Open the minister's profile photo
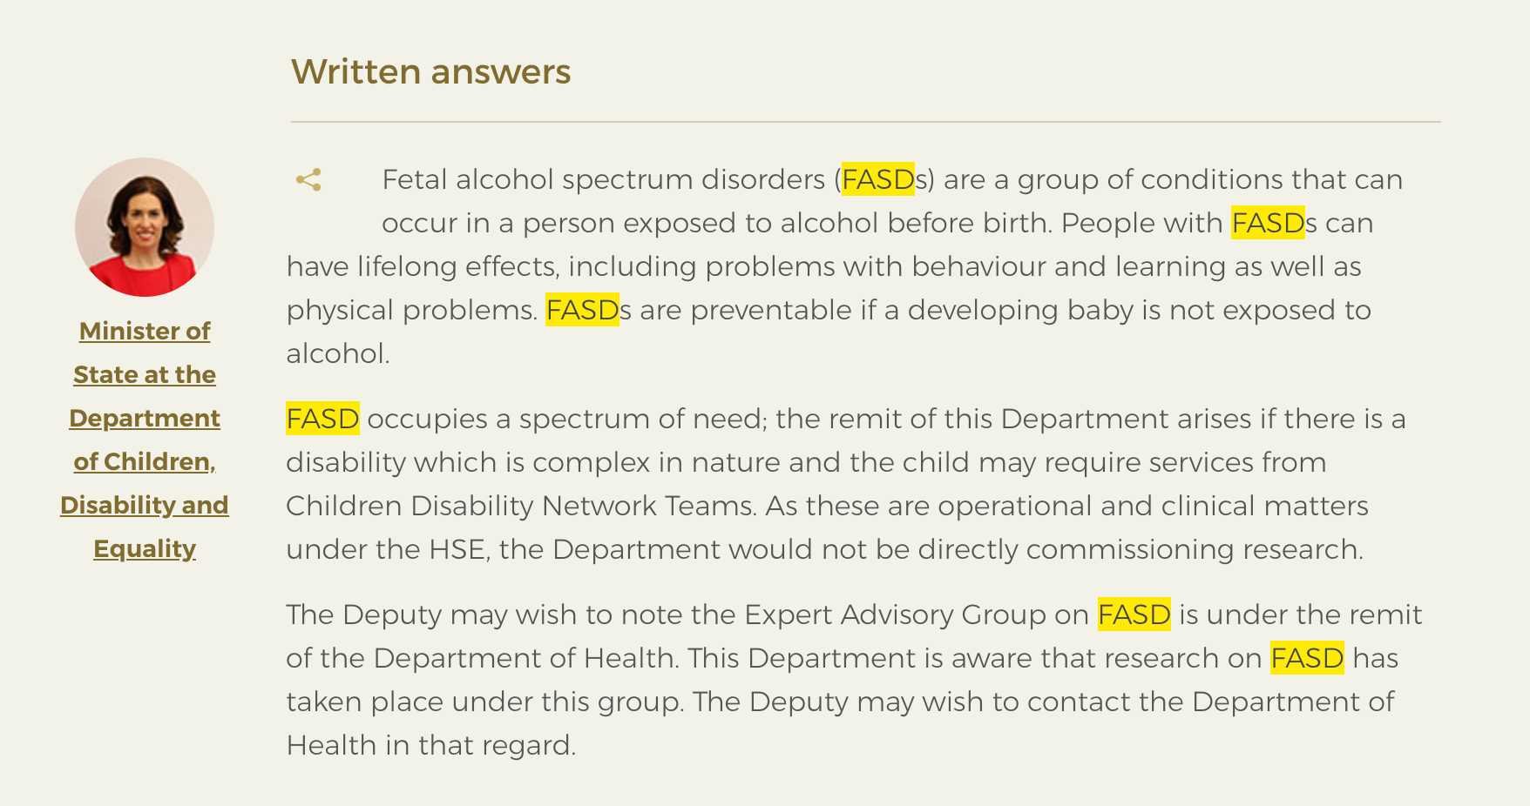The image size is (1530, 806). point(145,227)
